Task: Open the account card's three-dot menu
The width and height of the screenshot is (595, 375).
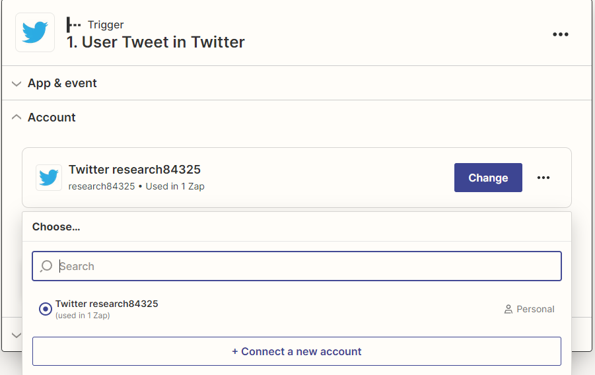Action: [x=543, y=178]
